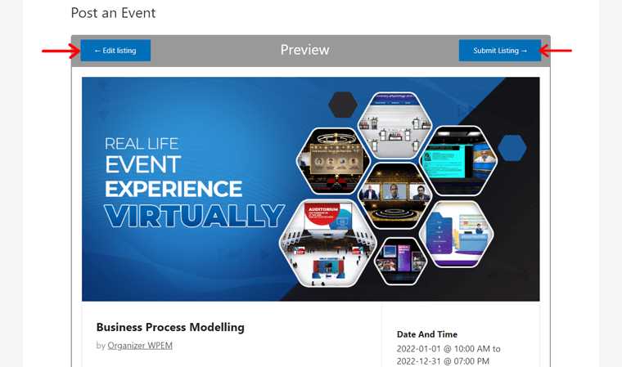This screenshot has width=622, height=367.
Task: Click the Business Process Modelling title
Action: tap(170, 327)
